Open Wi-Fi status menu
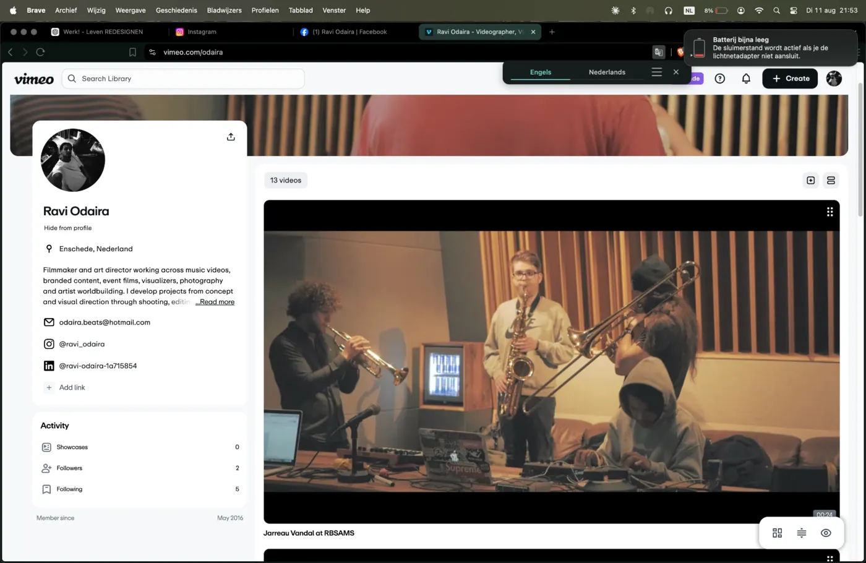 (759, 11)
